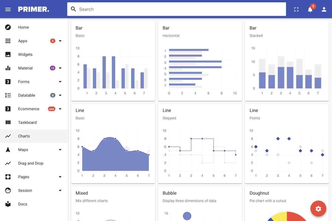Click the user profile icon

click(324, 9)
